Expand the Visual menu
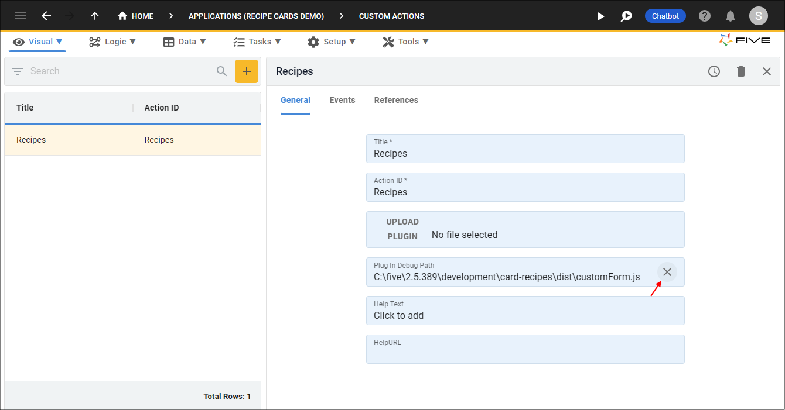 [37, 42]
